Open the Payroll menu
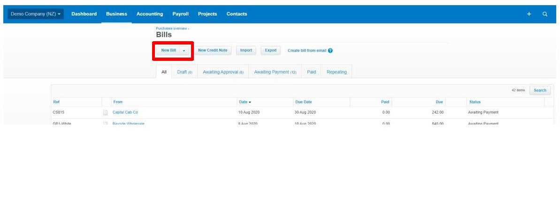 point(180,14)
